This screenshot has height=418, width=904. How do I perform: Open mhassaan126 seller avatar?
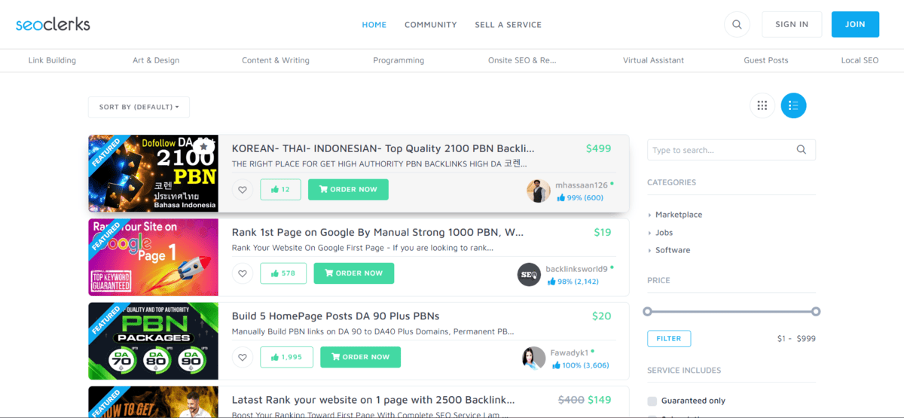pos(538,191)
